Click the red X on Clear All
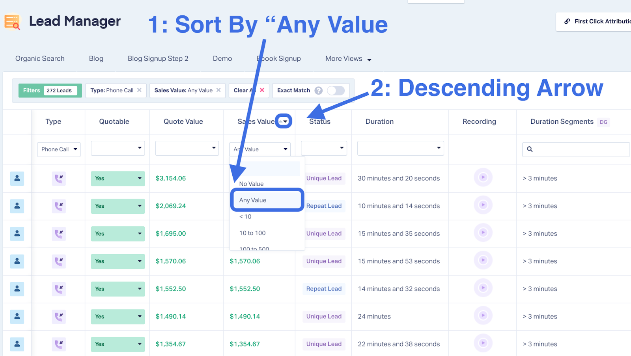Screen dimensions: 631x356 pyautogui.click(x=262, y=90)
